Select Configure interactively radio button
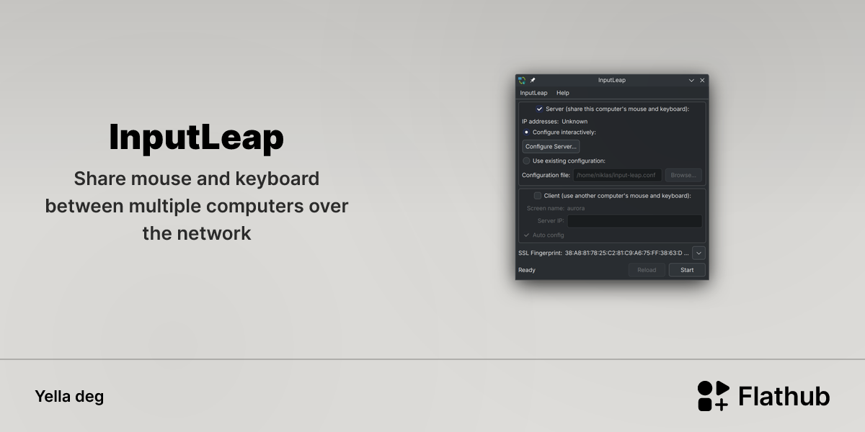865x432 pixels. tap(526, 132)
